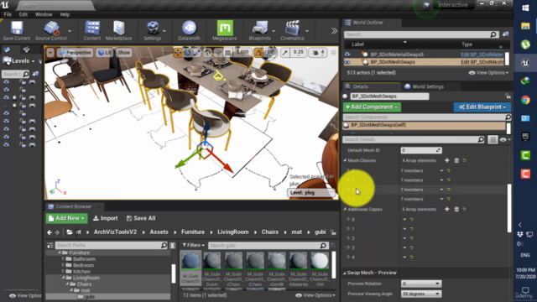Clear Additional Copies array with trash icon
This screenshot has width=537, height=302.
tap(456, 209)
